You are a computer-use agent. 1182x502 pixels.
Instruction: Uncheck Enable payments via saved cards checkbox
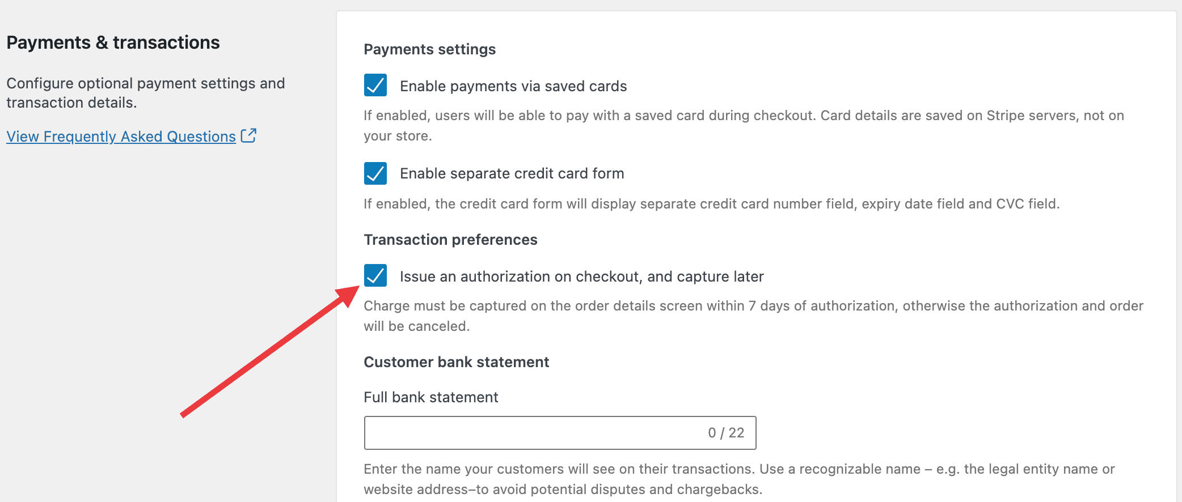pos(375,85)
